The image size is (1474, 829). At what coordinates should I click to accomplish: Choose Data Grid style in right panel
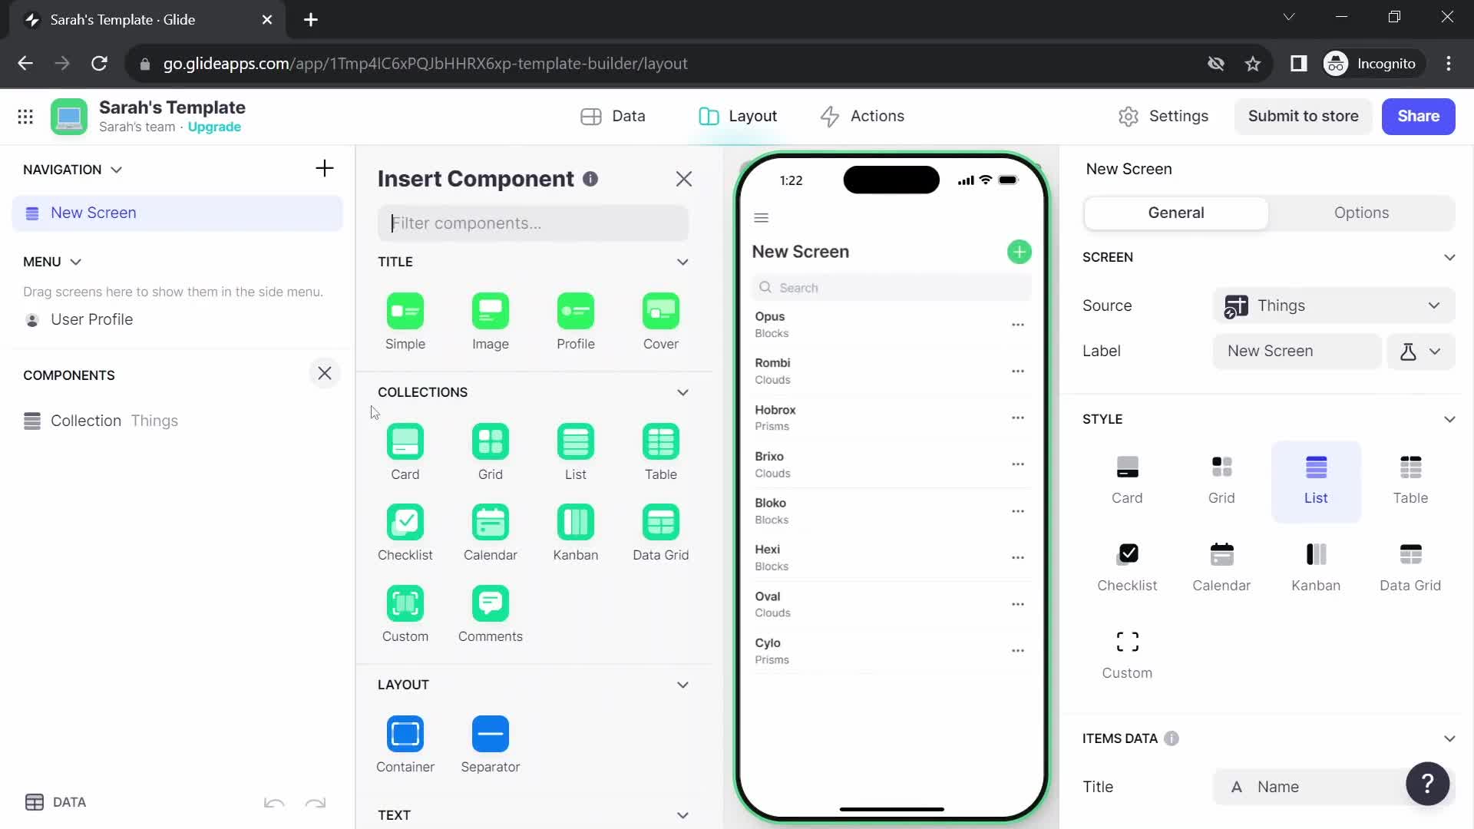1410,569
